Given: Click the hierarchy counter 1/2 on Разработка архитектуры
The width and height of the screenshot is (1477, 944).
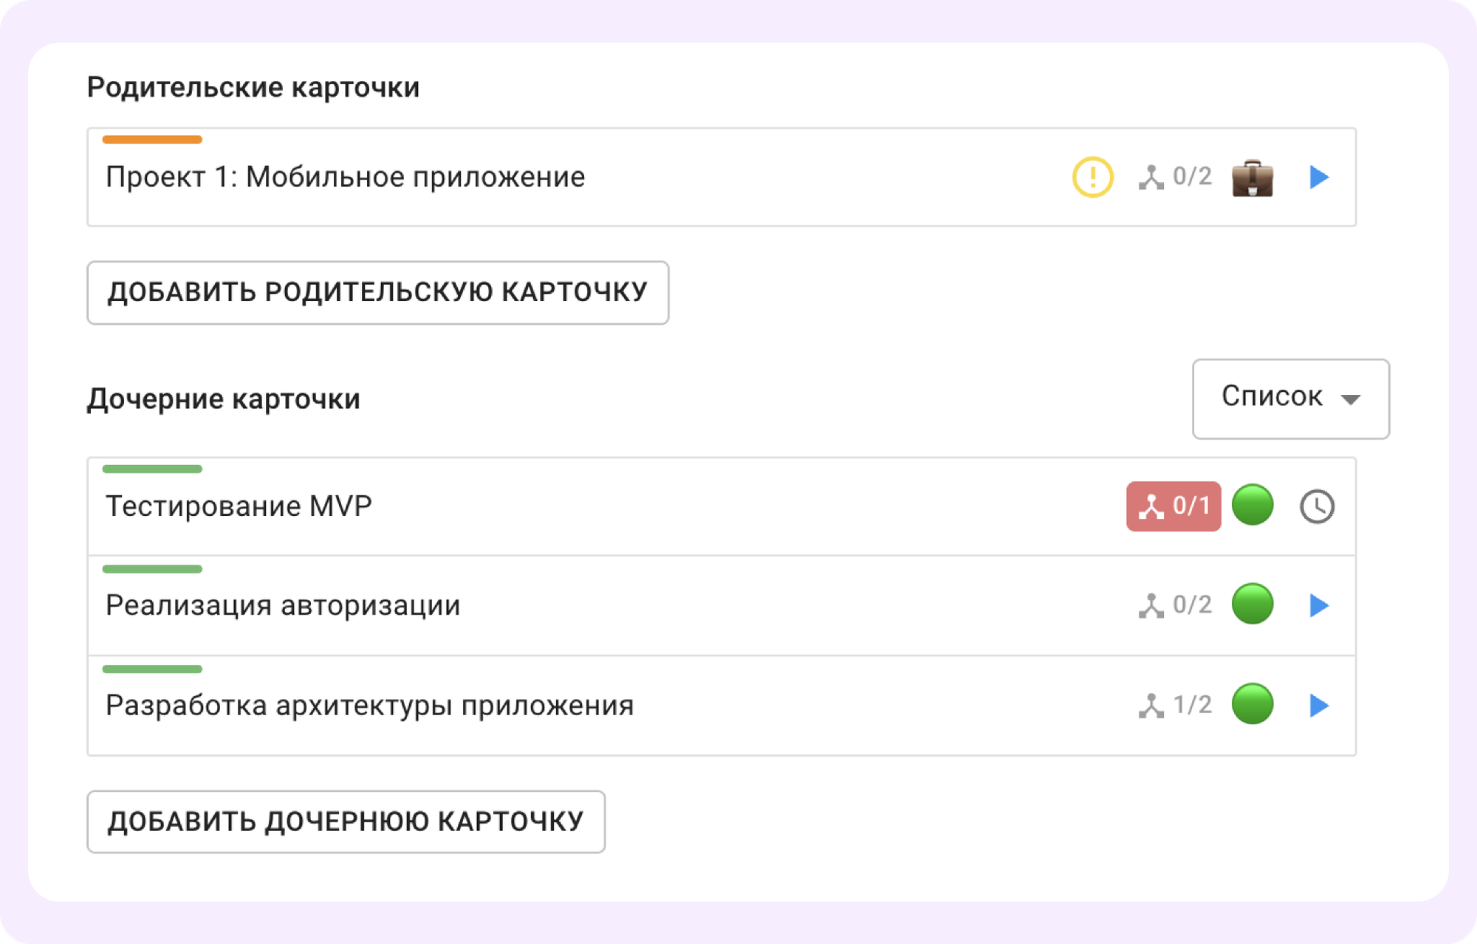Looking at the screenshot, I should click(1176, 704).
